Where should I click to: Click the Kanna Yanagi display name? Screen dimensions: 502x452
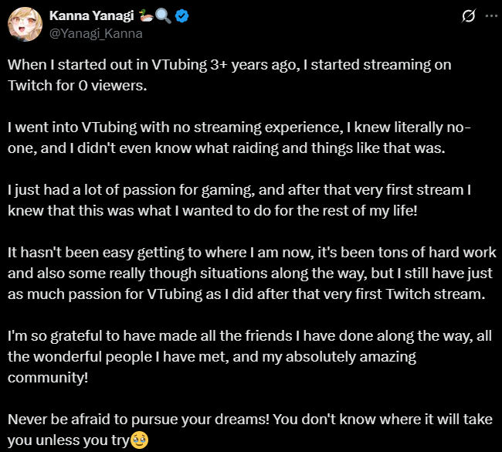pos(86,16)
